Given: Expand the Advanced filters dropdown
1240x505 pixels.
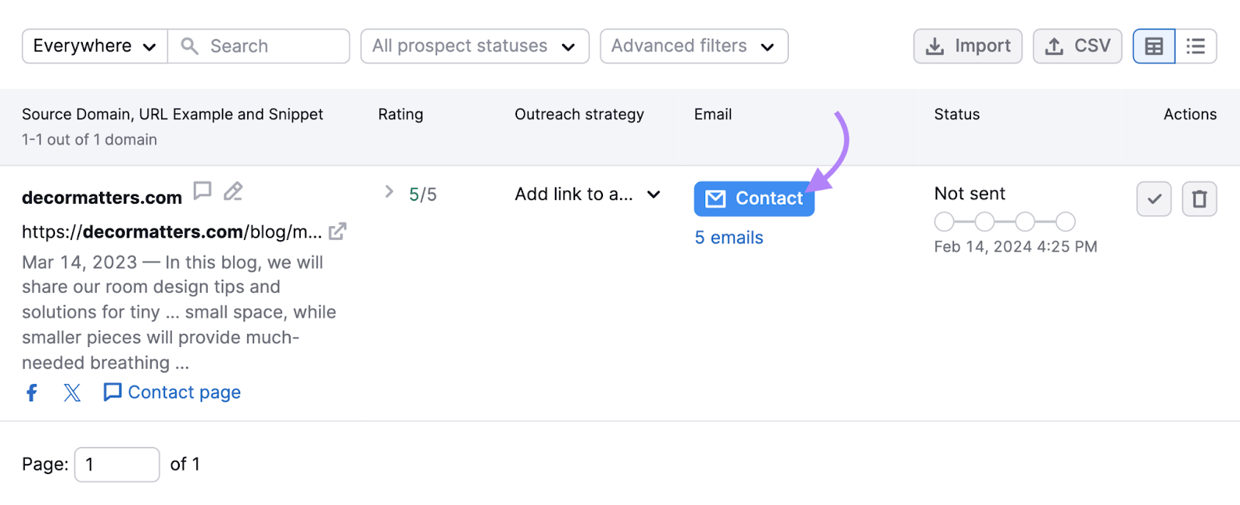Looking at the screenshot, I should (x=692, y=46).
